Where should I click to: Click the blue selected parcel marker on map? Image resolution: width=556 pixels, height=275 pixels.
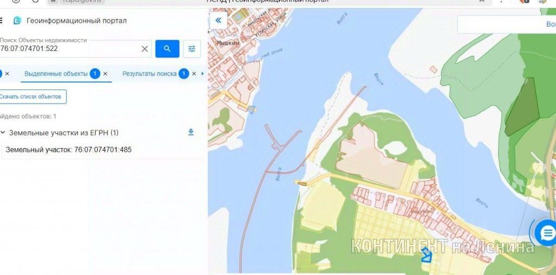[427, 255]
